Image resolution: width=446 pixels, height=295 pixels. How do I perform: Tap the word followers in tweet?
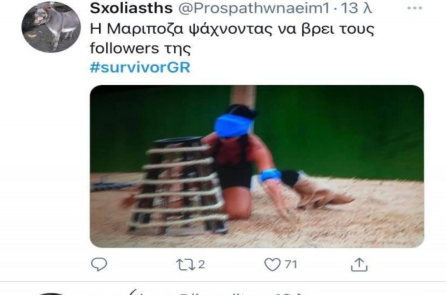point(124,48)
